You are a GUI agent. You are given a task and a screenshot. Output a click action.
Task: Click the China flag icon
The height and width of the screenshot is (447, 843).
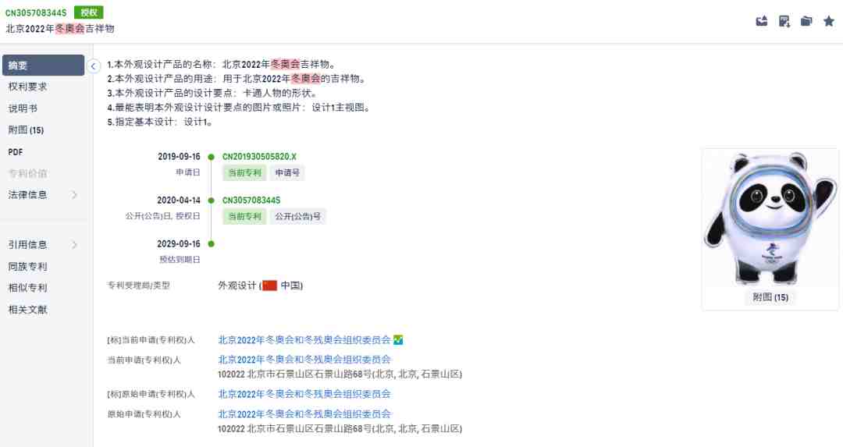(x=269, y=286)
